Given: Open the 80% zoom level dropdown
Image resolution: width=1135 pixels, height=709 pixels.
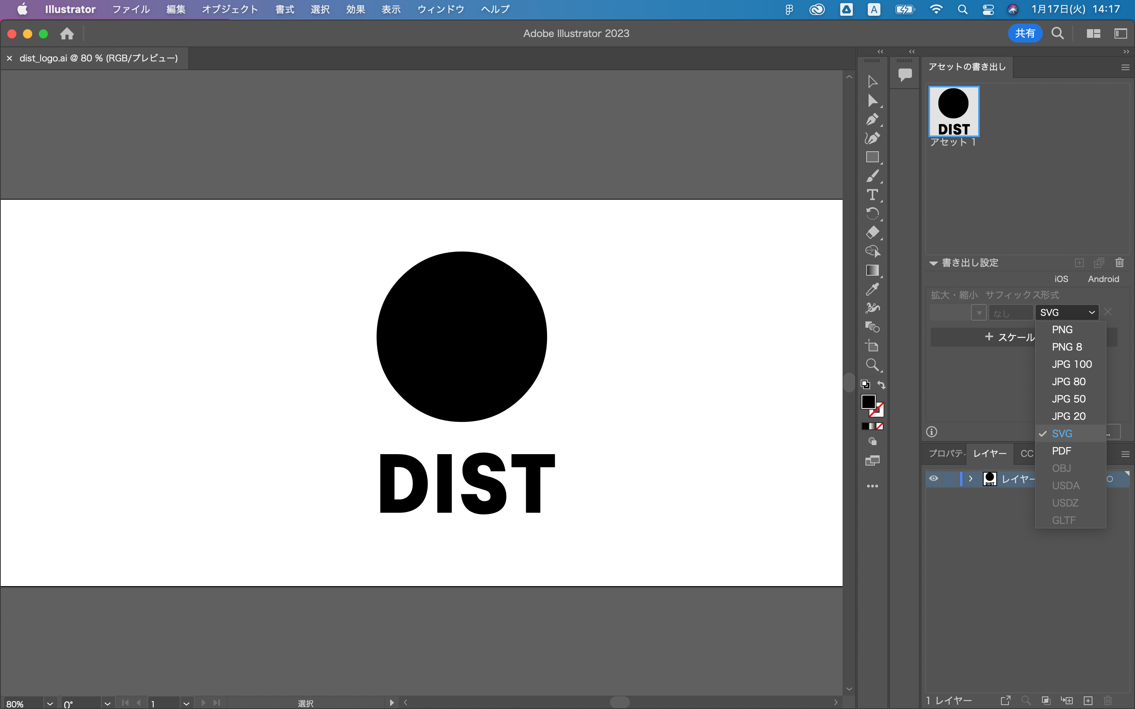Looking at the screenshot, I should click(x=50, y=703).
